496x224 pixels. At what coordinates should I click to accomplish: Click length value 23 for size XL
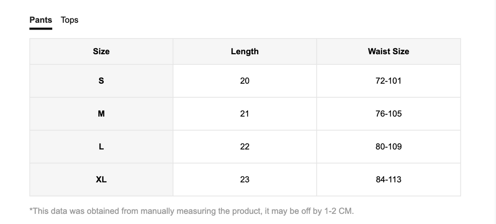(x=245, y=179)
